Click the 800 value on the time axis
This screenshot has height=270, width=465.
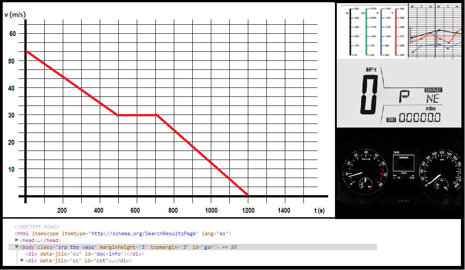tap(173, 211)
